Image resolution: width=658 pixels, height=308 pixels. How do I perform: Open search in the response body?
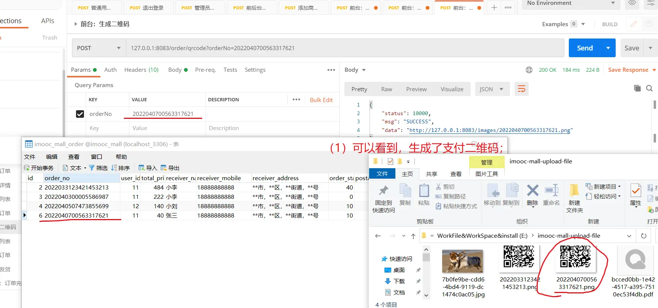pyautogui.click(x=649, y=88)
